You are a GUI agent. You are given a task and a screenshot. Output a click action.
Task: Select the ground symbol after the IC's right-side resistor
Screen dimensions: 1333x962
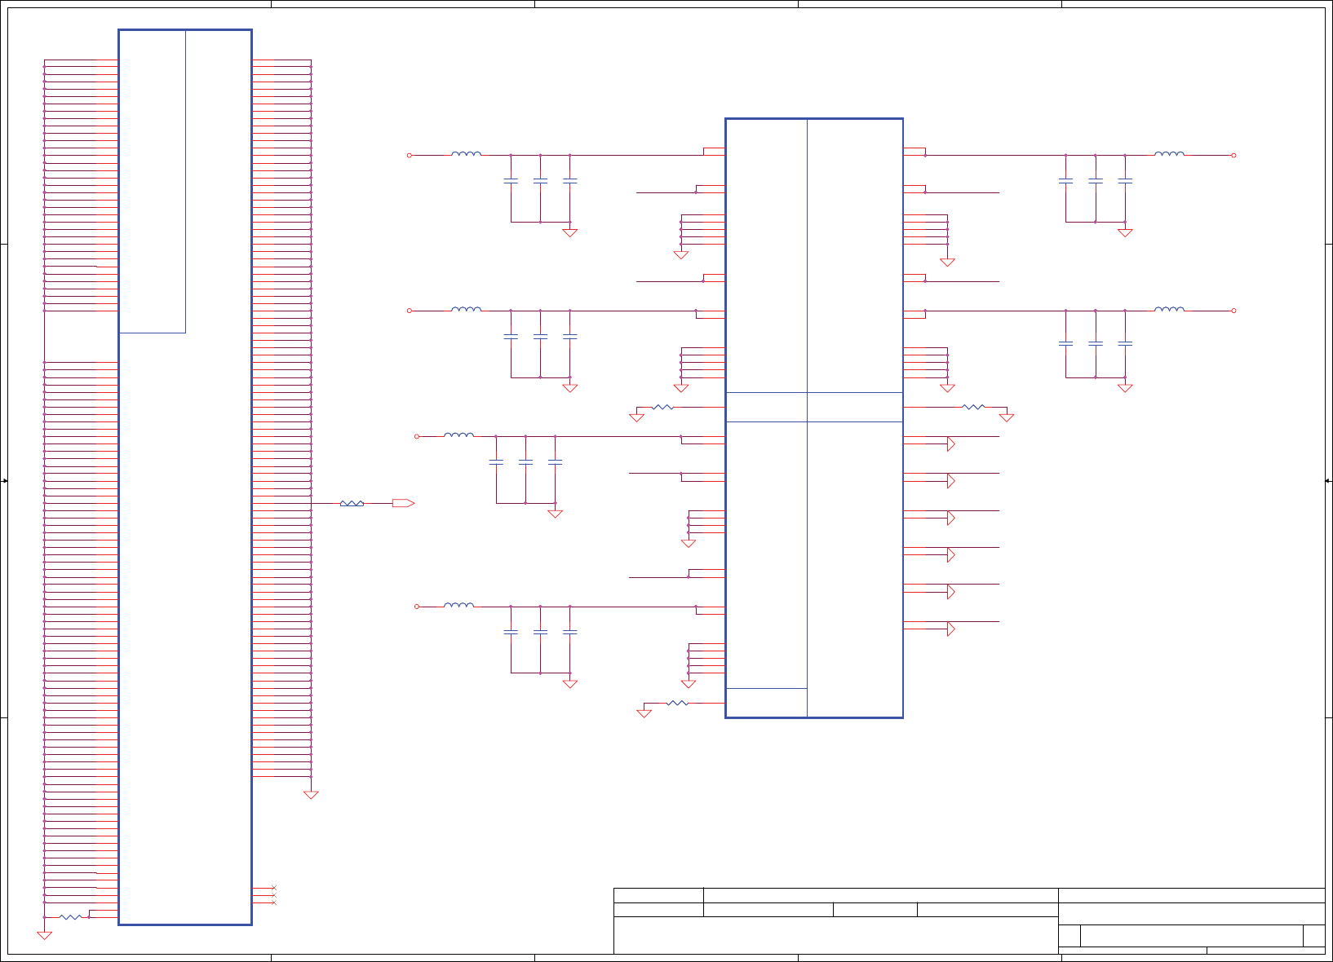pos(1007,417)
